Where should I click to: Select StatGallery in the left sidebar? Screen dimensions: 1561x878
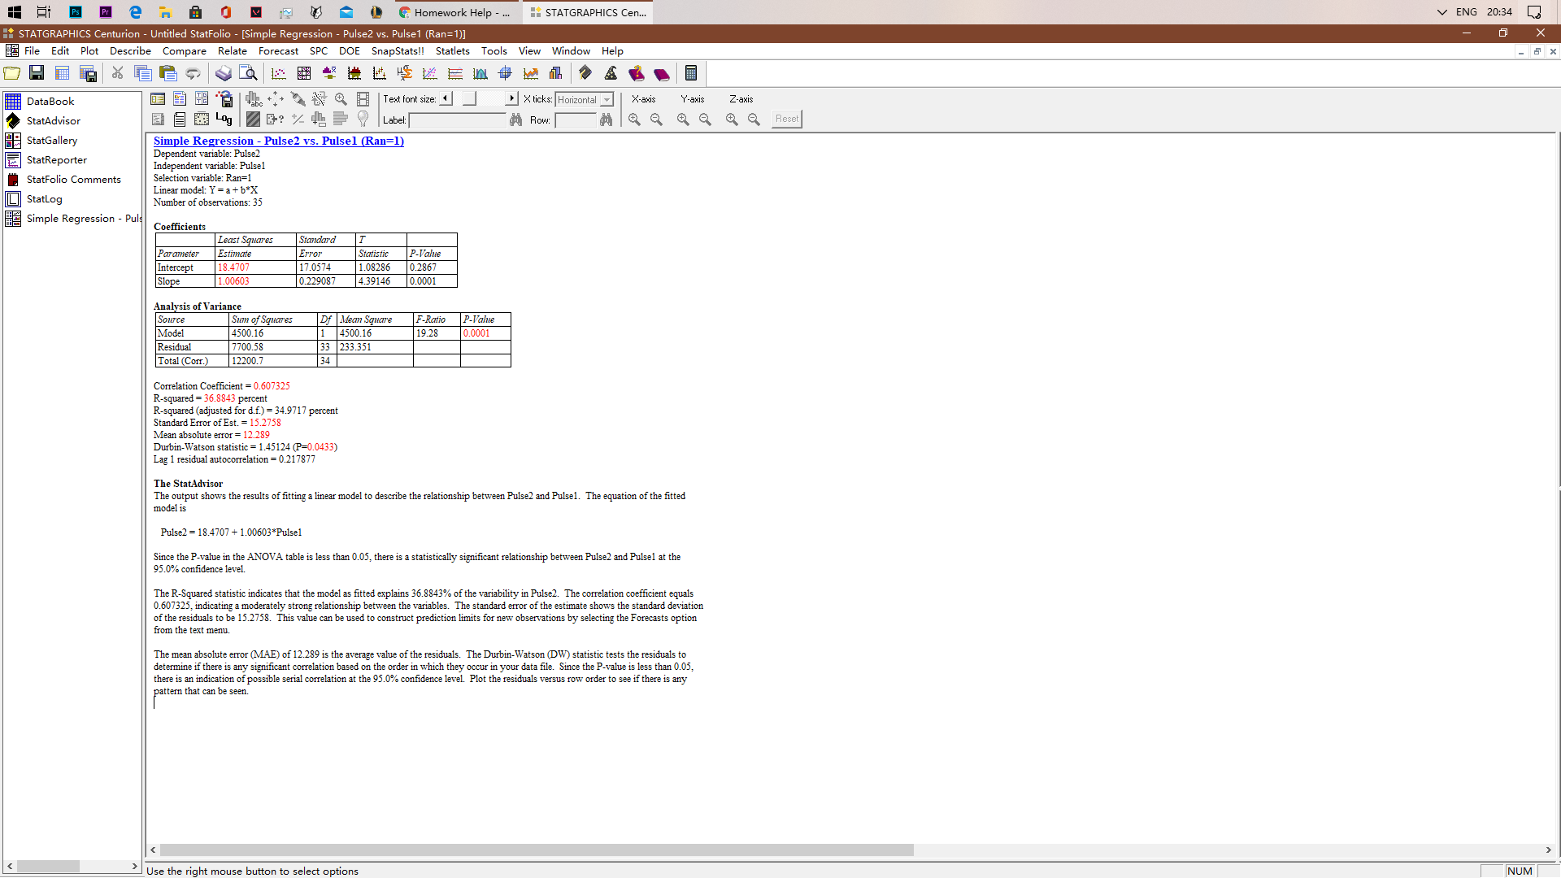(x=50, y=140)
